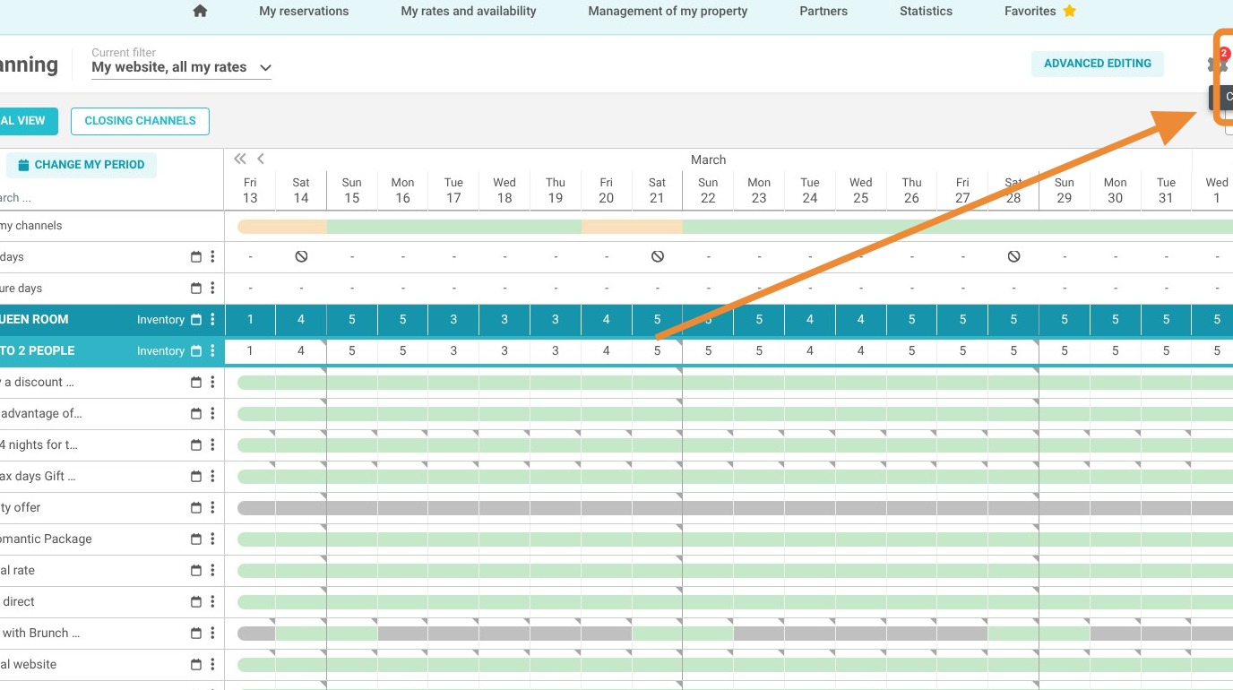Select QUEEN ROOM inventory cell '1' on Fri 13
The width and height of the screenshot is (1233, 690).
(250, 320)
